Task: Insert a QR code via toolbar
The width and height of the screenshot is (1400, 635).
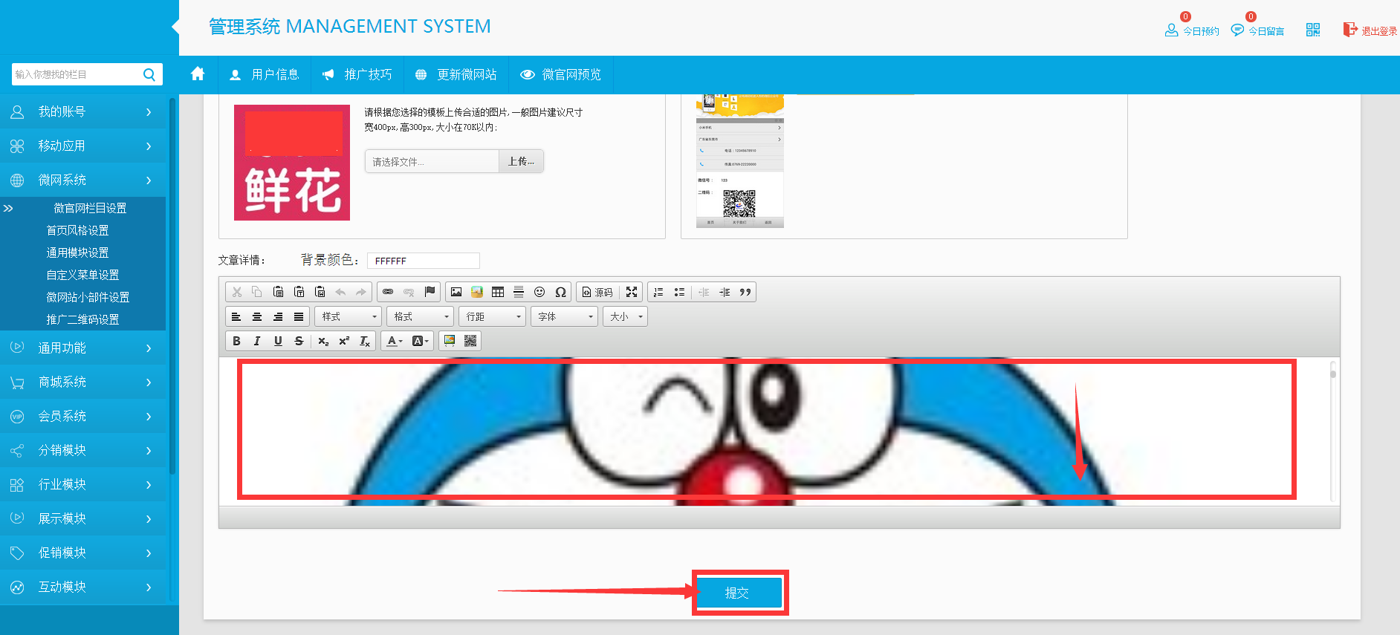Action: point(470,341)
